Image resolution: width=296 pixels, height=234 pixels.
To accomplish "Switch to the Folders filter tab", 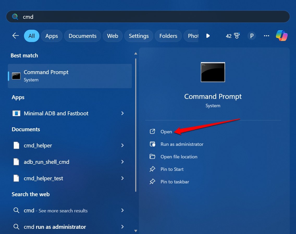I will (x=168, y=36).
